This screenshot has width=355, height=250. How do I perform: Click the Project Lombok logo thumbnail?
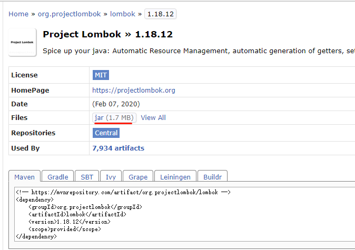23,43
